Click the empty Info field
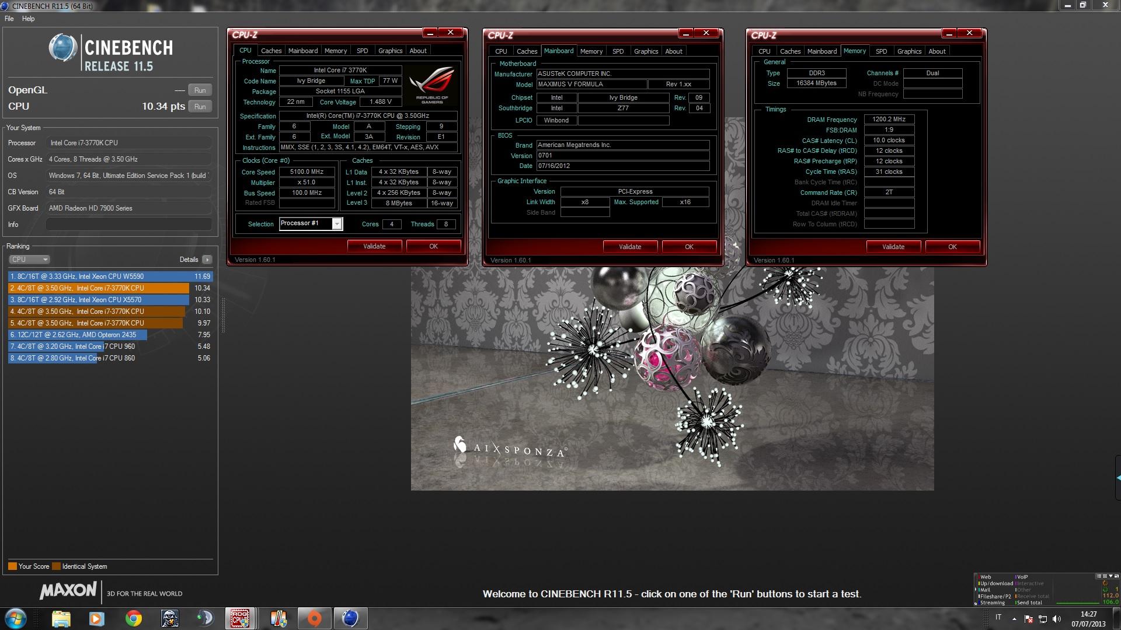The image size is (1121, 630). click(128, 225)
